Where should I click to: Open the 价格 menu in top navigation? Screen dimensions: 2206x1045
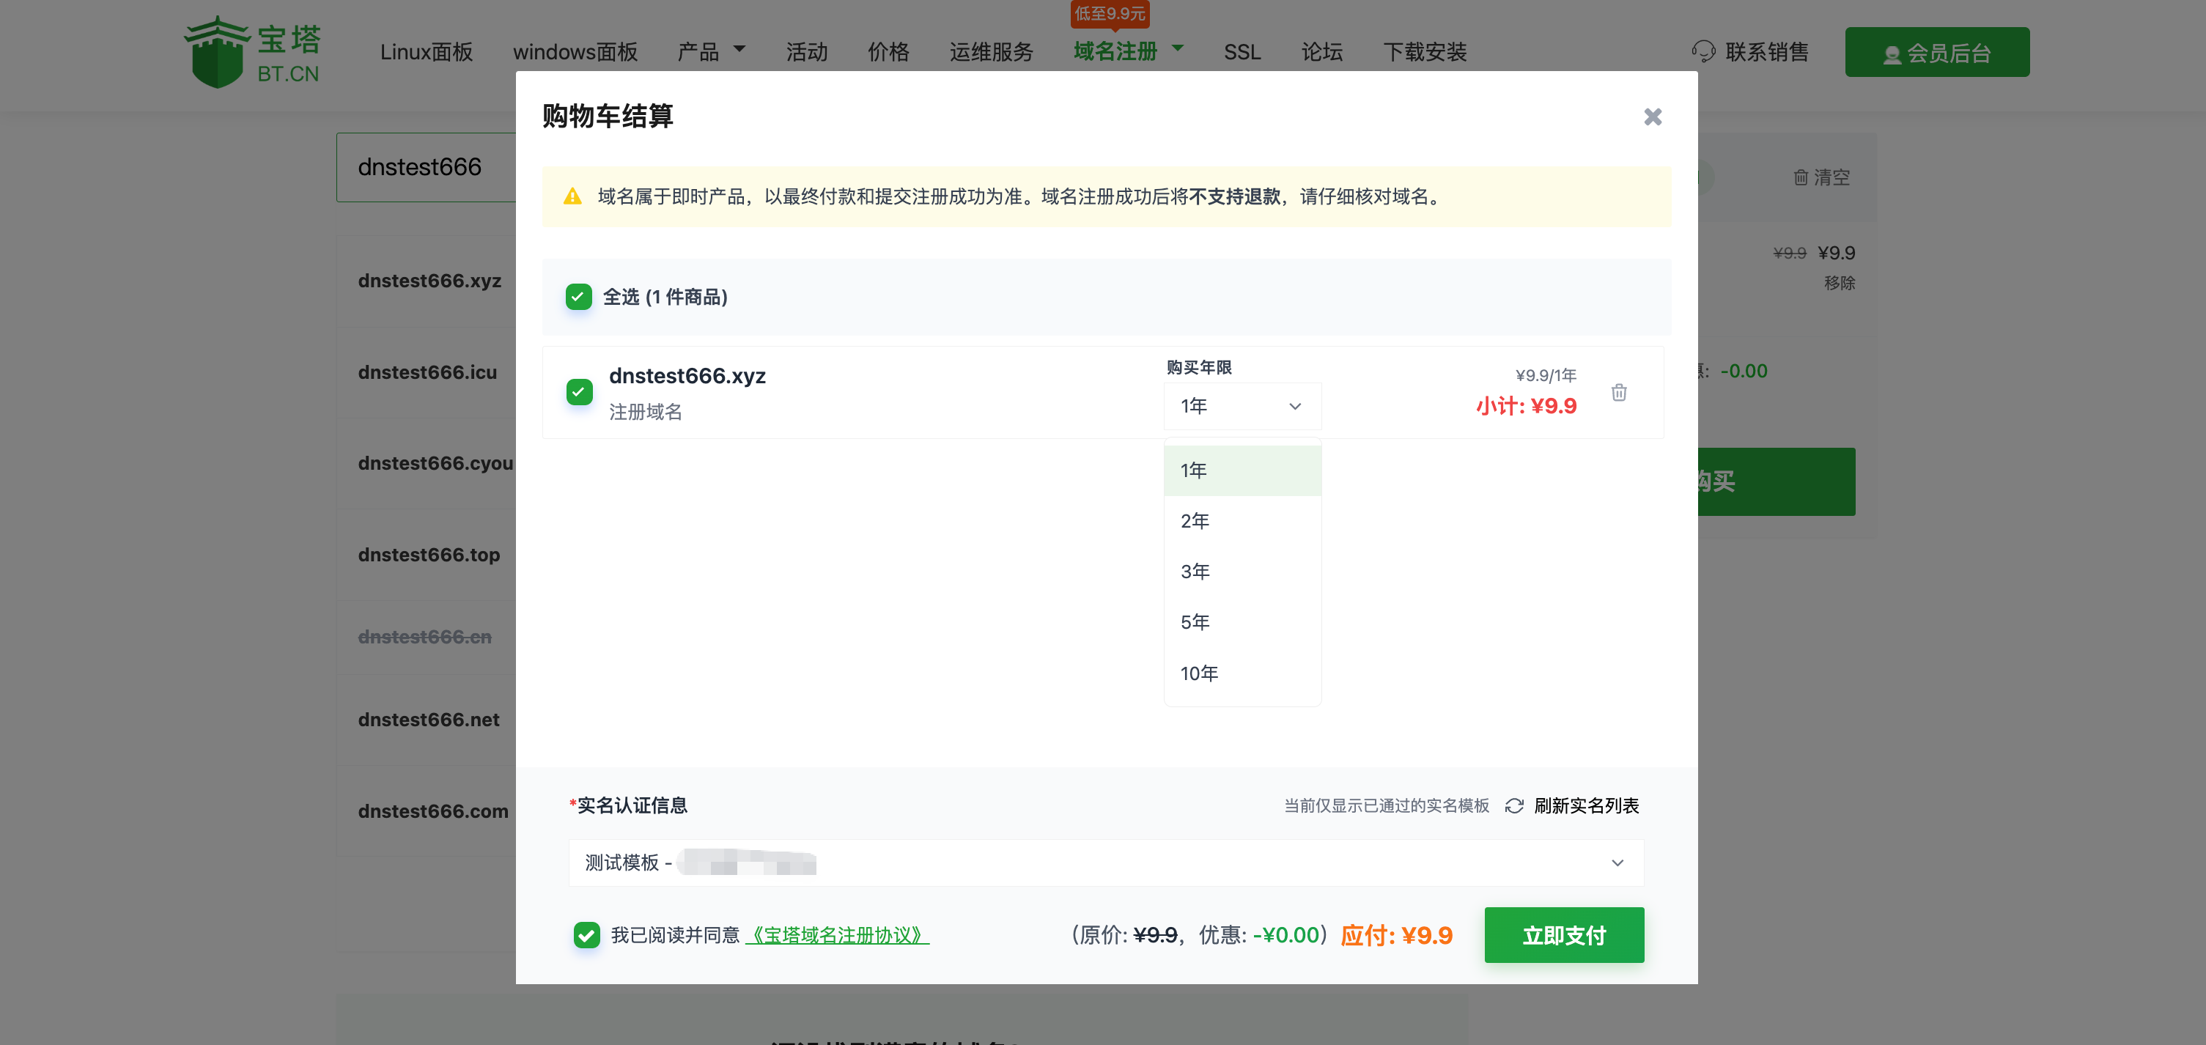pyautogui.click(x=888, y=51)
